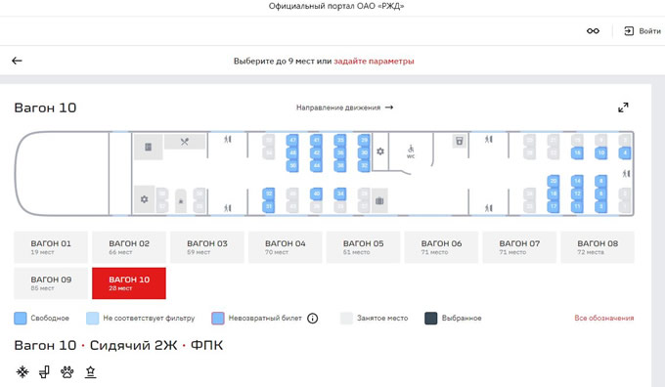The image size is (665, 387).
Task: Switch to Вагон 03 tab
Action: tap(207, 247)
